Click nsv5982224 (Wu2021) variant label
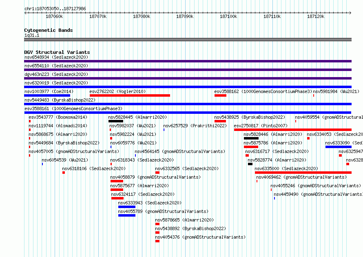The image size is (363, 257). pyautogui.click(x=133, y=134)
